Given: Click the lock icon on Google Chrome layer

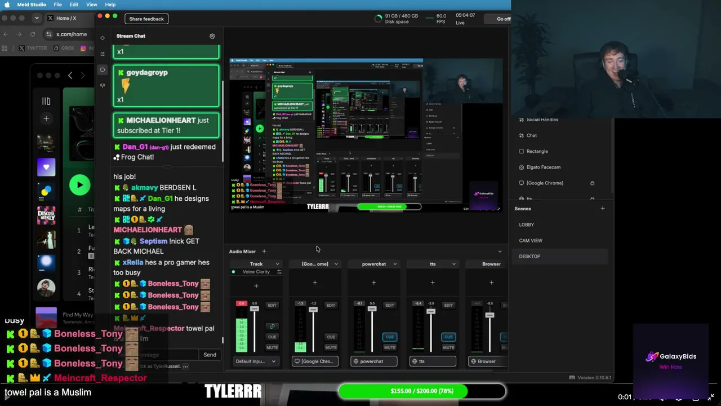Looking at the screenshot, I should click(592, 183).
